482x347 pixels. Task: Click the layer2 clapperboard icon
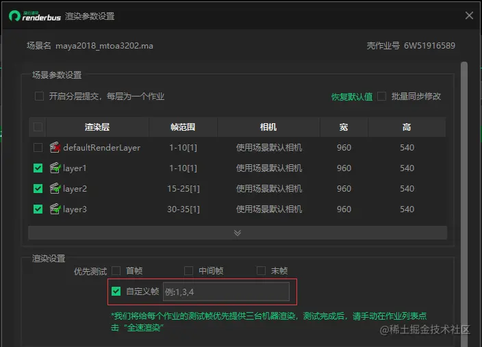[x=55, y=189]
